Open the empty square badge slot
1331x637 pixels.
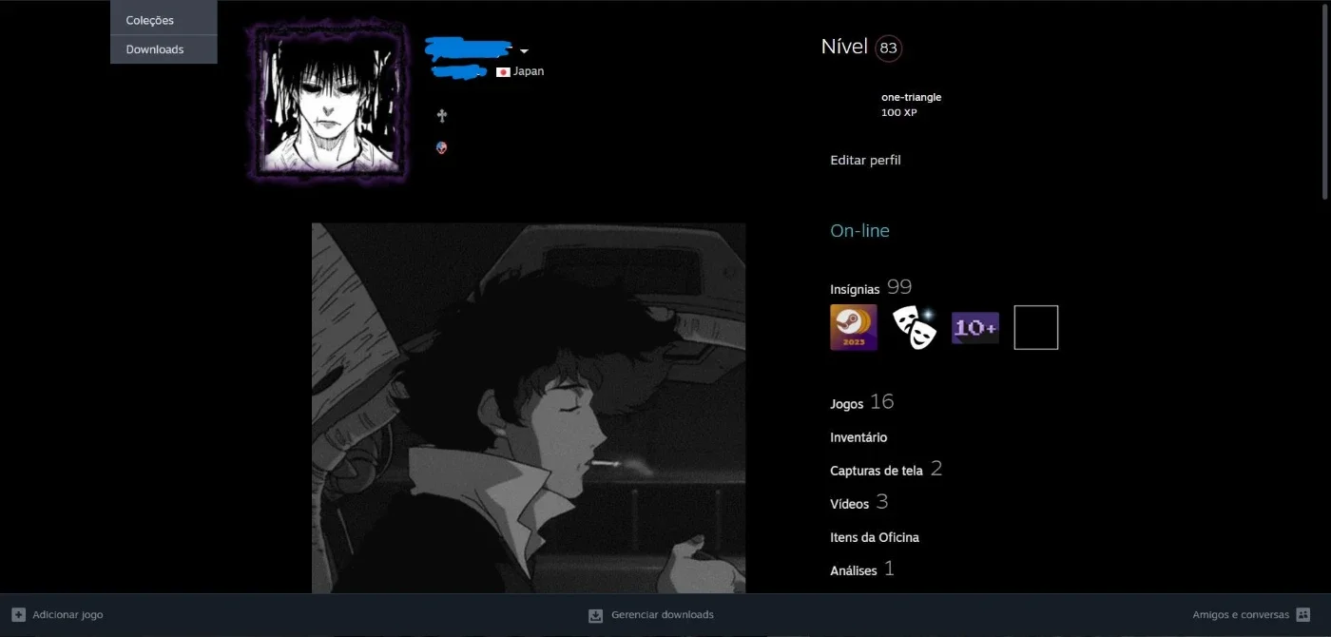pyautogui.click(x=1036, y=327)
